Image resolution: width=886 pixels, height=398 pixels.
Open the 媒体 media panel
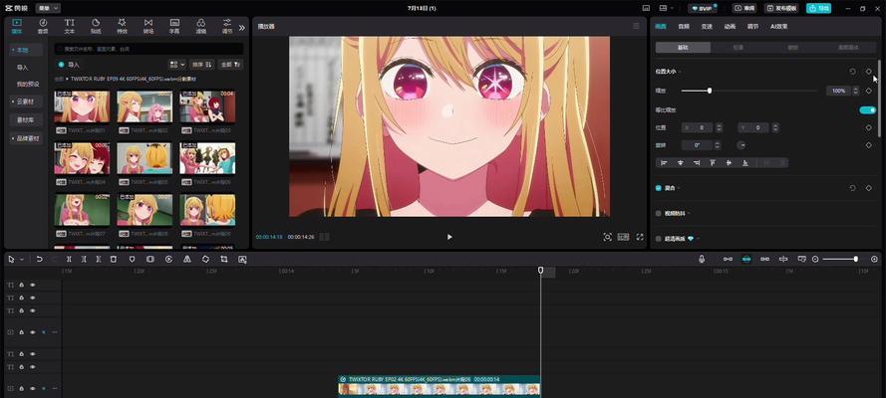point(16,26)
